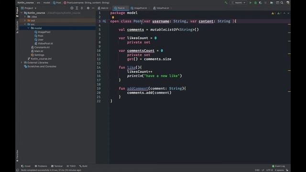This screenshot has height=172, width=306.
Task: Open the run configuration dropdown
Action: (239, 3)
